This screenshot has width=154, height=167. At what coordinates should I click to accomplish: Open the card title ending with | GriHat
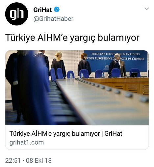tap(66, 134)
